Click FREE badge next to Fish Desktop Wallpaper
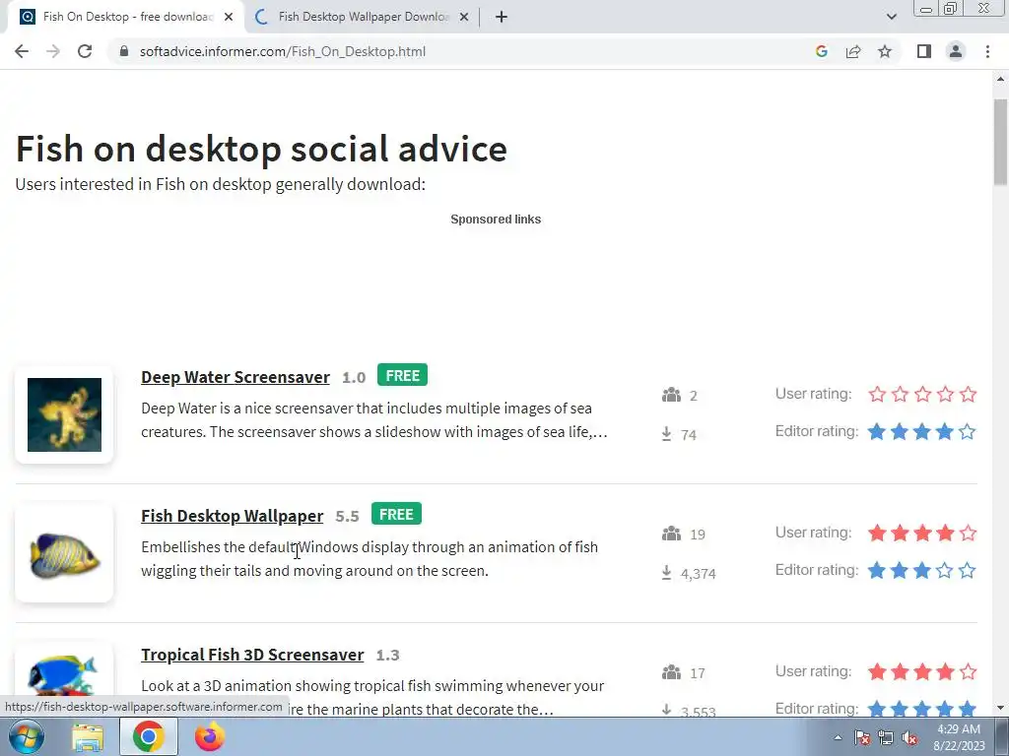Viewport: 1009px width, 756px height. 396,514
